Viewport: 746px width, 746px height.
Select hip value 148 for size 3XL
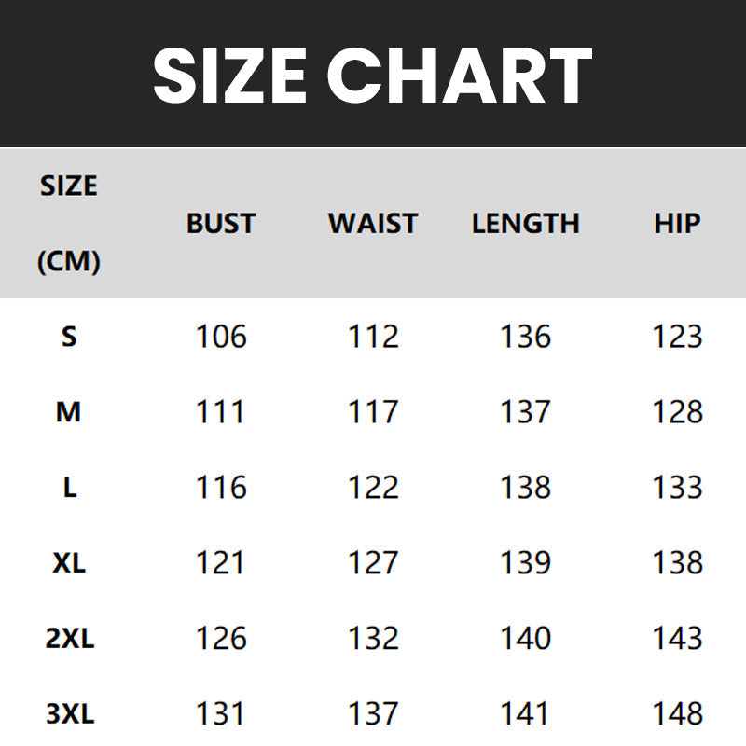pos(677,714)
